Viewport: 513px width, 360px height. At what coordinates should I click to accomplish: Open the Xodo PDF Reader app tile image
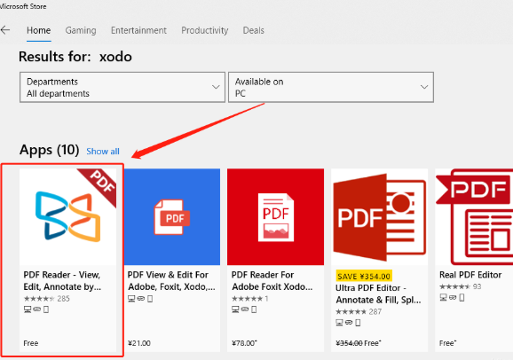coord(67,216)
